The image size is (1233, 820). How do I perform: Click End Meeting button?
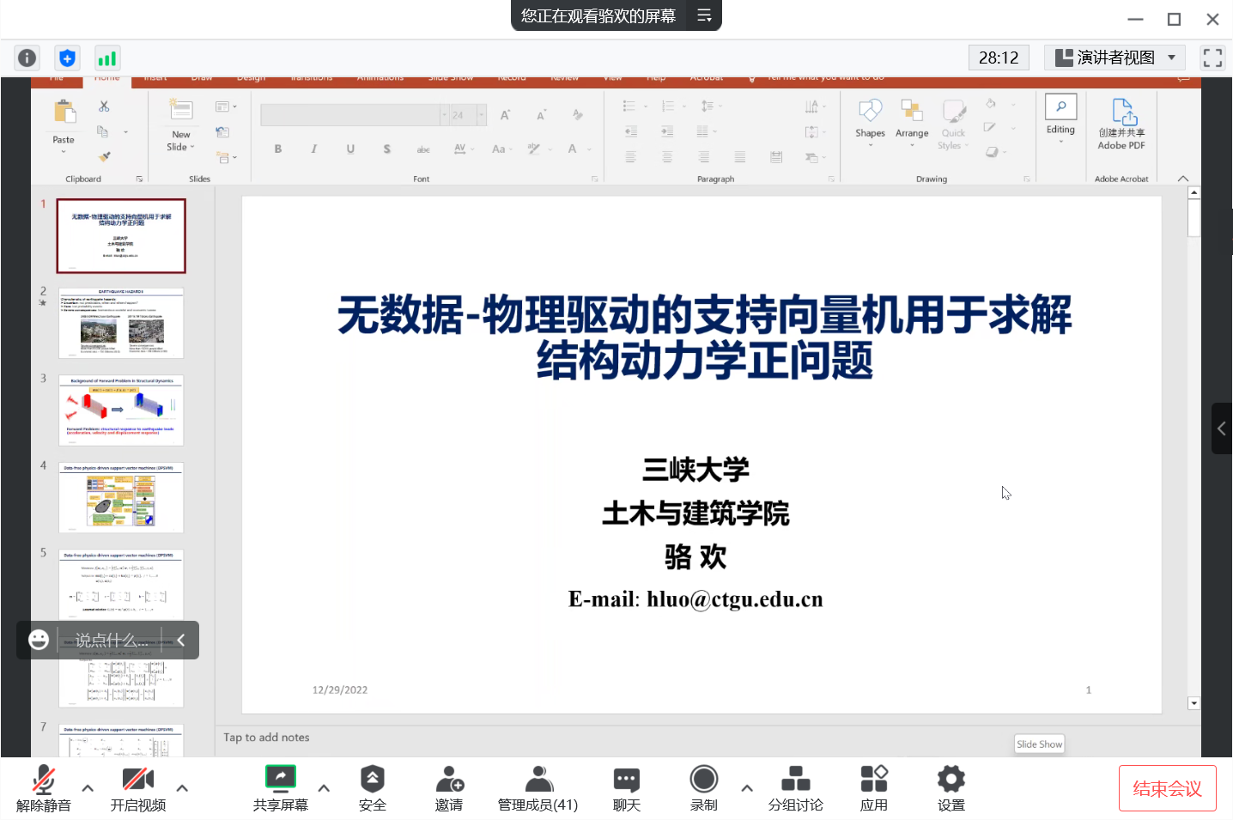point(1168,788)
